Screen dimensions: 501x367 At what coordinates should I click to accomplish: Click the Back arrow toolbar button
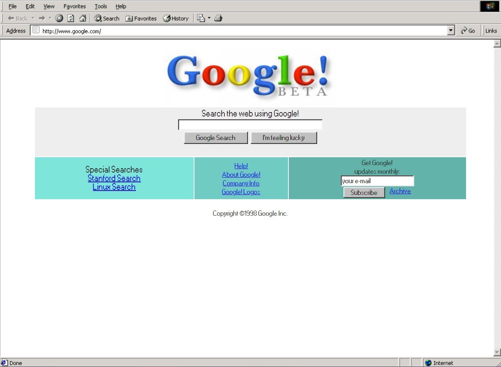(17, 18)
